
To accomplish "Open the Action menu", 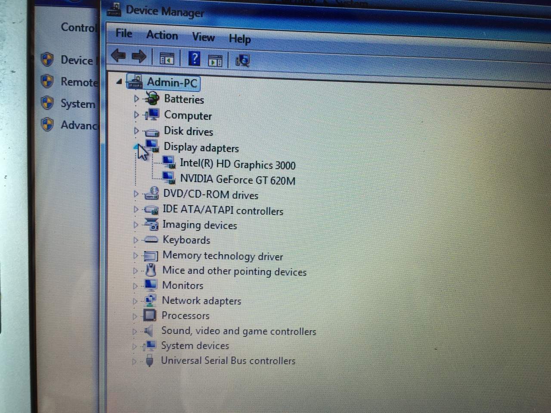I will [x=162, y=35].
